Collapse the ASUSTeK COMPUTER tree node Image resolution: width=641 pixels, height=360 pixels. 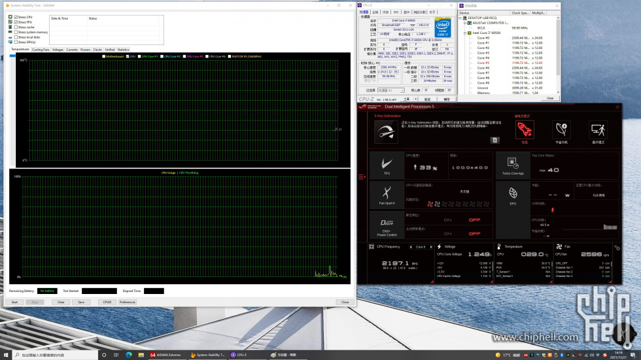coord(465,23)
